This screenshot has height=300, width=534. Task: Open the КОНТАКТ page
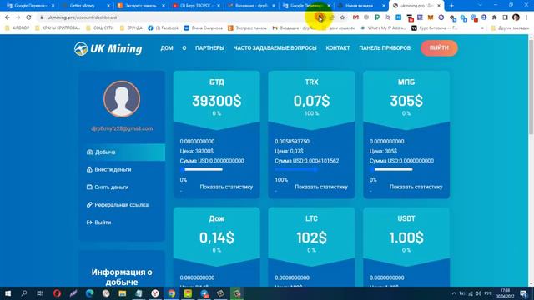[x=337, y=48]
